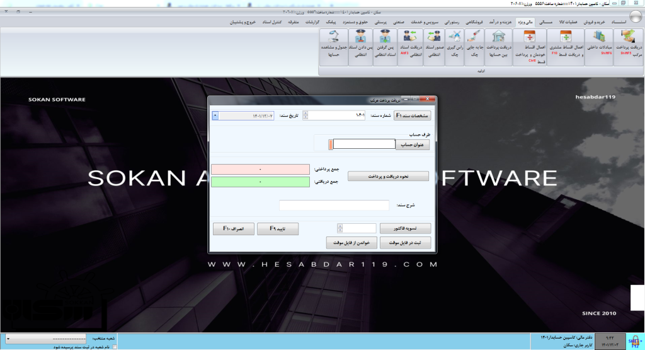This screenshot has width=645, height=350.
Task: Switch to the پرسنلی ribbon tab
Action: click(x=380, y=22)
